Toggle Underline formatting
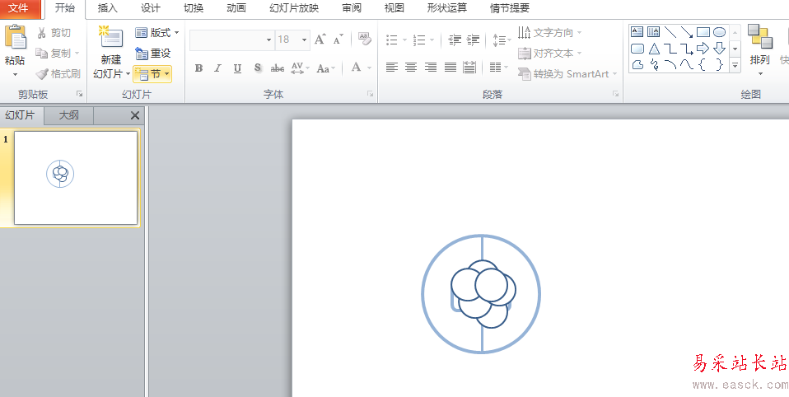This screenshot has width=789, height=397. click(237, 68)
